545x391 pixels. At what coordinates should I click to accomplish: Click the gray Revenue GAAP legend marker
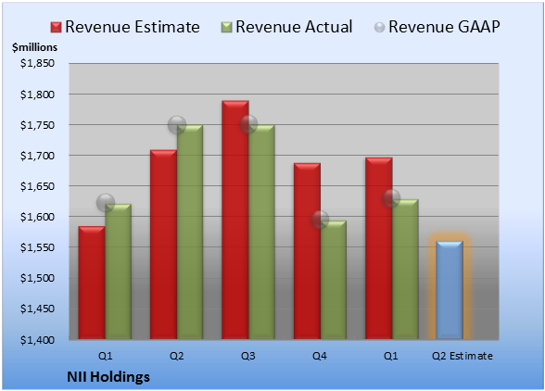coord(379,27)
